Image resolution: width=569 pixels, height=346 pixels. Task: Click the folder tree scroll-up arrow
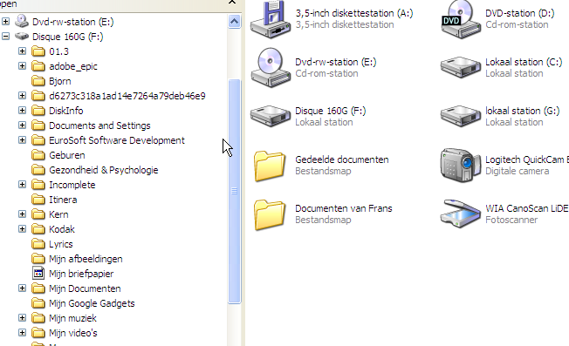coord(235,22)
